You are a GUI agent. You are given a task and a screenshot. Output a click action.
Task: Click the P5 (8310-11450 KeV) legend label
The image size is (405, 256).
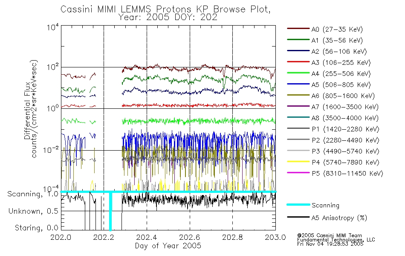coord(347,174)
